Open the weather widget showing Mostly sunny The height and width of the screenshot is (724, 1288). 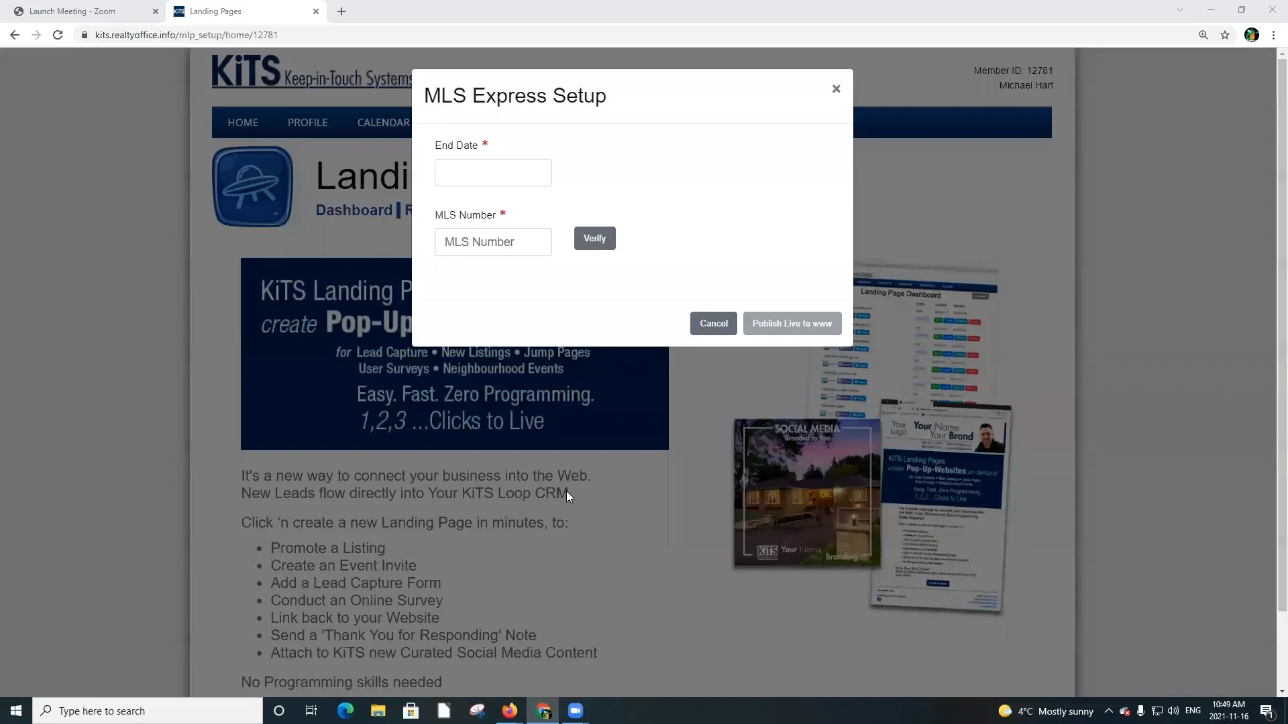tap(1045, 711)
